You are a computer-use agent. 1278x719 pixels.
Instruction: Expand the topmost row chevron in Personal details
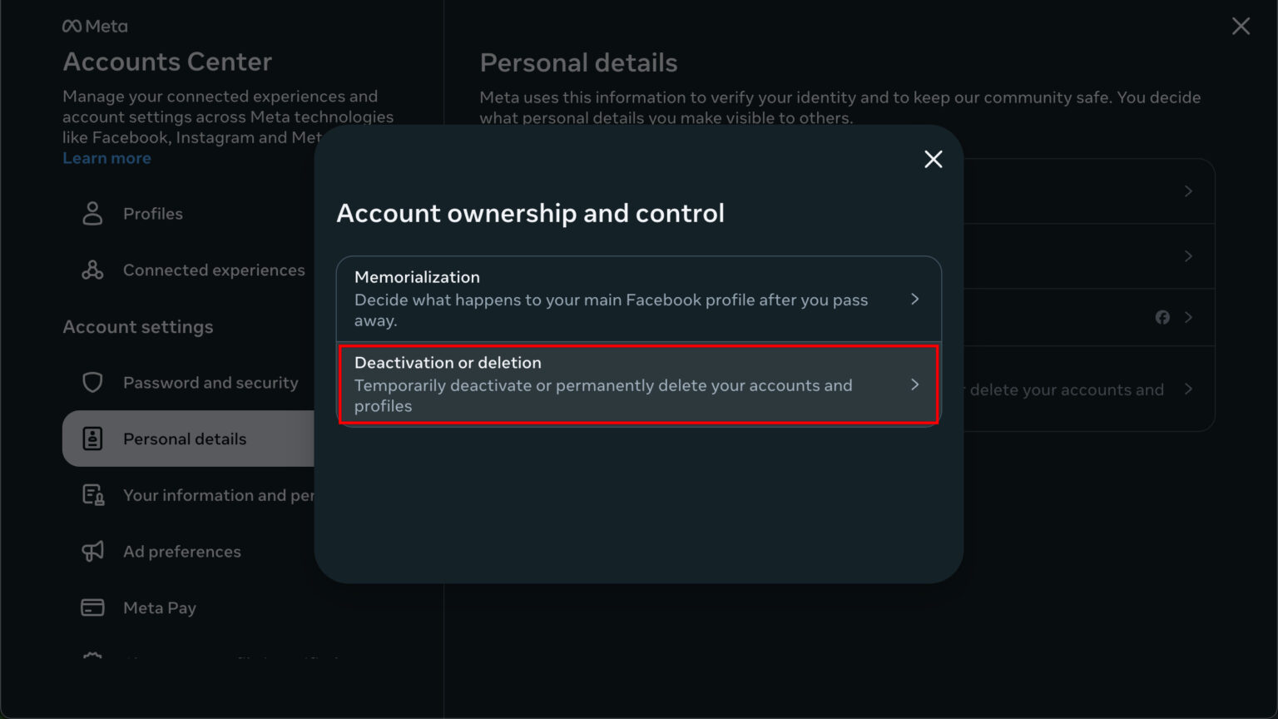click(x=1188, y=191)
